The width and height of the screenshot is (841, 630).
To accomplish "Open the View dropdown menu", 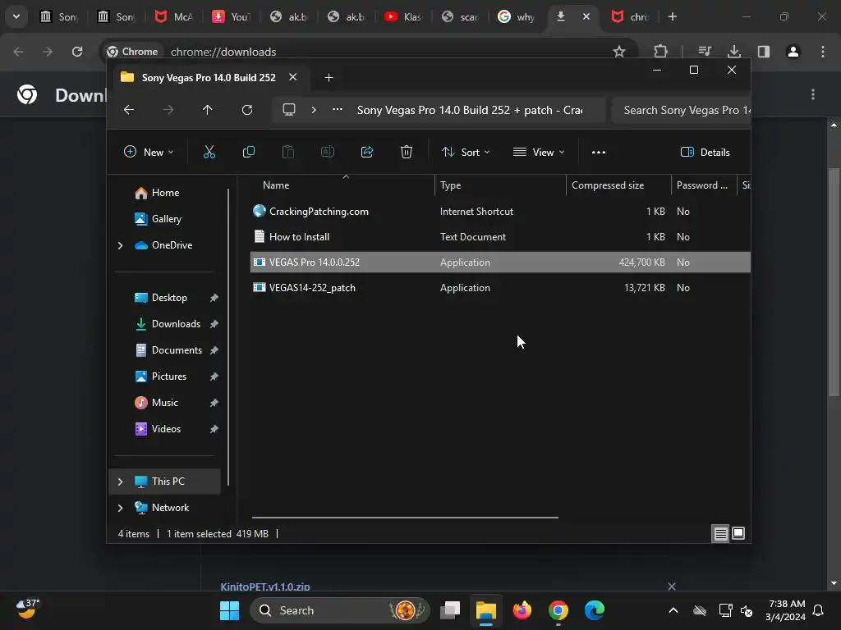I will [539, 152].
